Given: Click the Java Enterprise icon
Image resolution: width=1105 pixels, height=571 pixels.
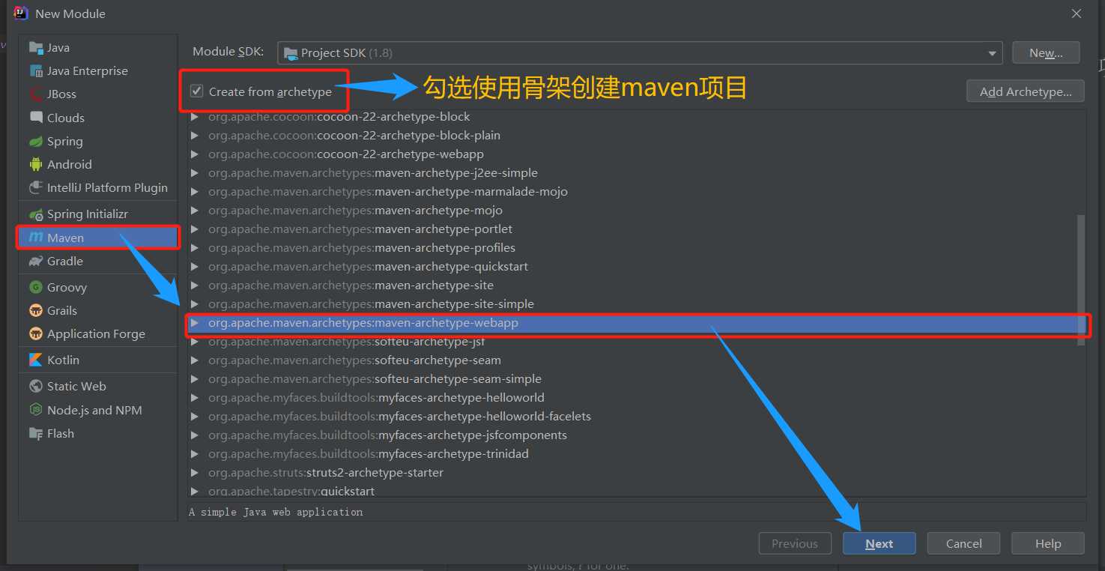Looking at the screenshot, I should (x=36, y=71).
